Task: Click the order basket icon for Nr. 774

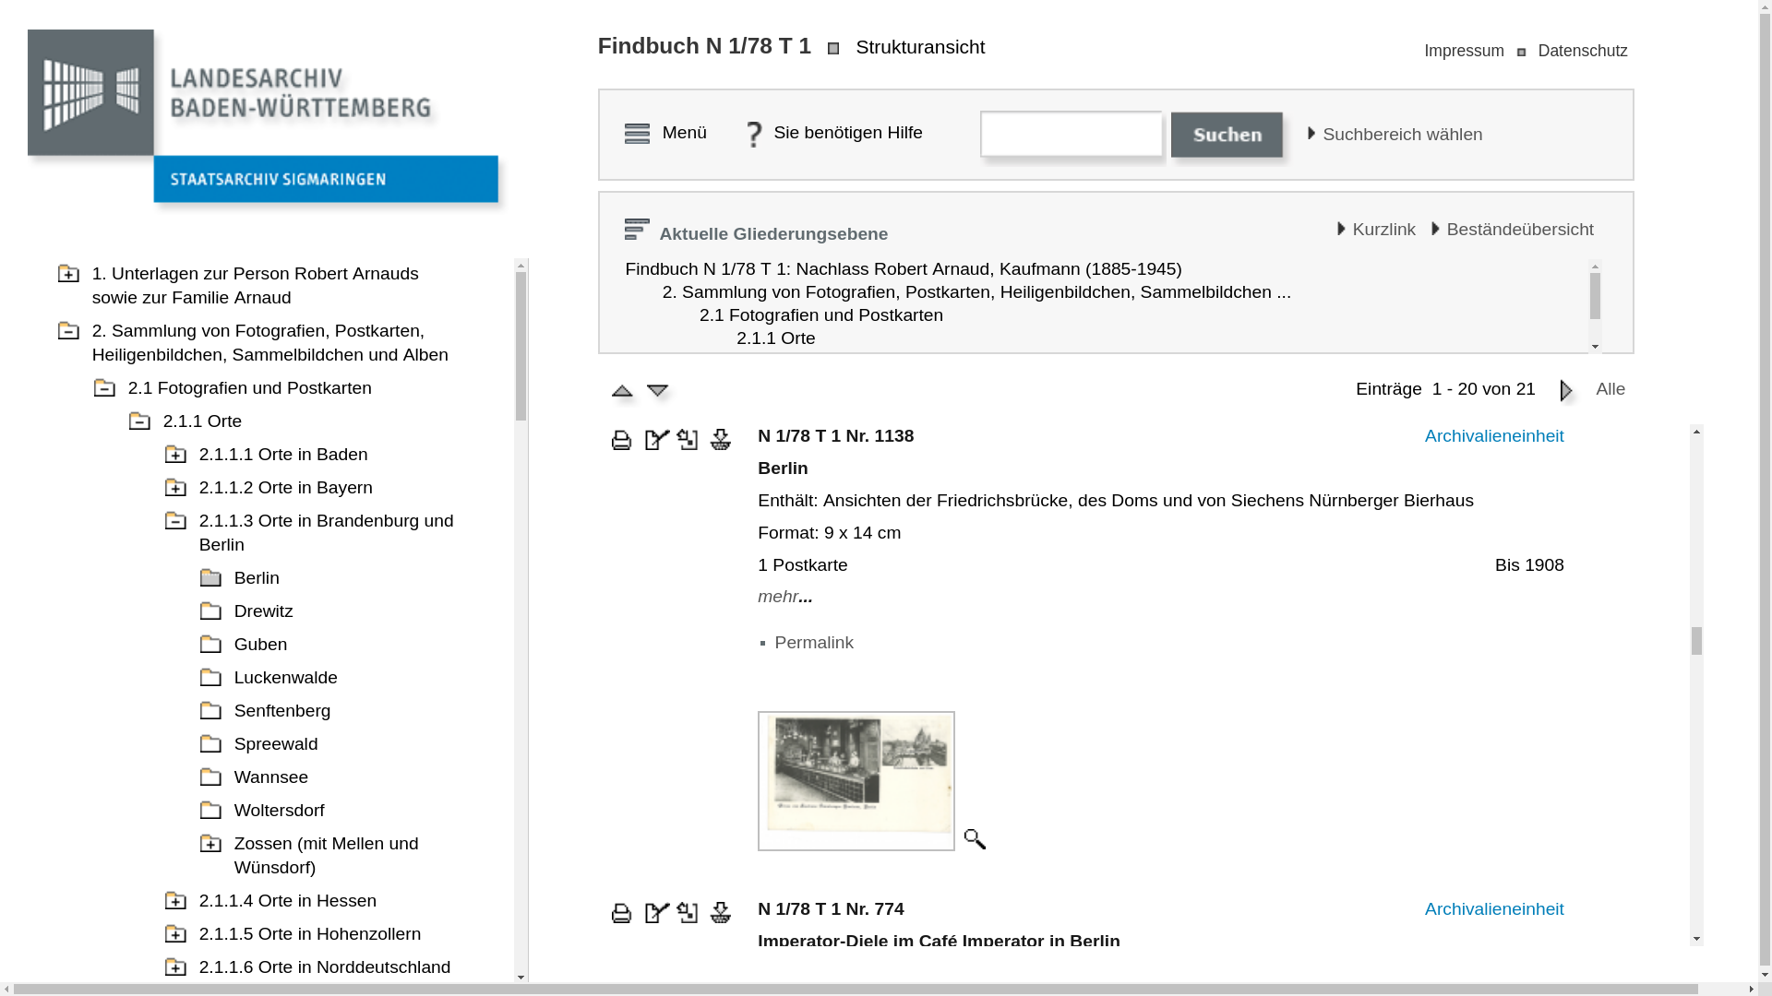Action: [721, 913]
